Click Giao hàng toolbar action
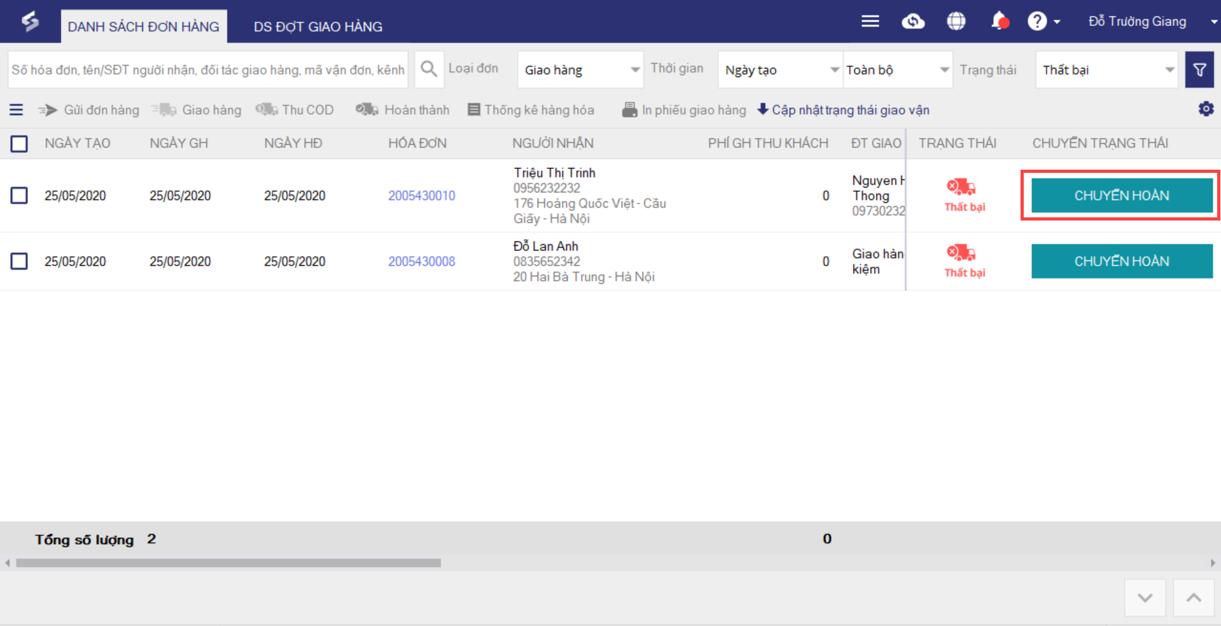 pyautogui.click(x=197, y=110)
